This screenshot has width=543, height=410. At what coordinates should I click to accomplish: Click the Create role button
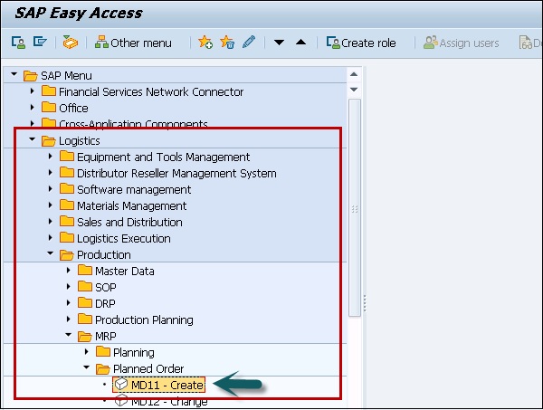pyautogui.click(x=361, y=43)
